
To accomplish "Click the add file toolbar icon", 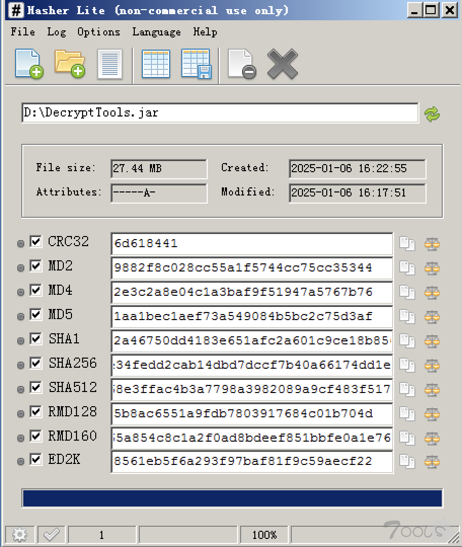I will (29, 64).
